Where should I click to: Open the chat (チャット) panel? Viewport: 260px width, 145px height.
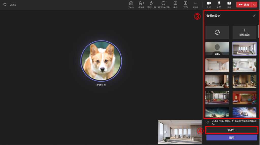pos(131,5)
